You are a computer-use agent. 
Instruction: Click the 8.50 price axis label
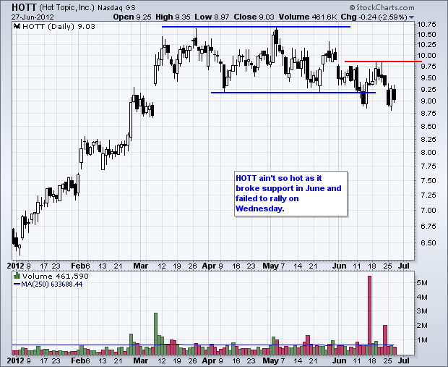point(428,126)
